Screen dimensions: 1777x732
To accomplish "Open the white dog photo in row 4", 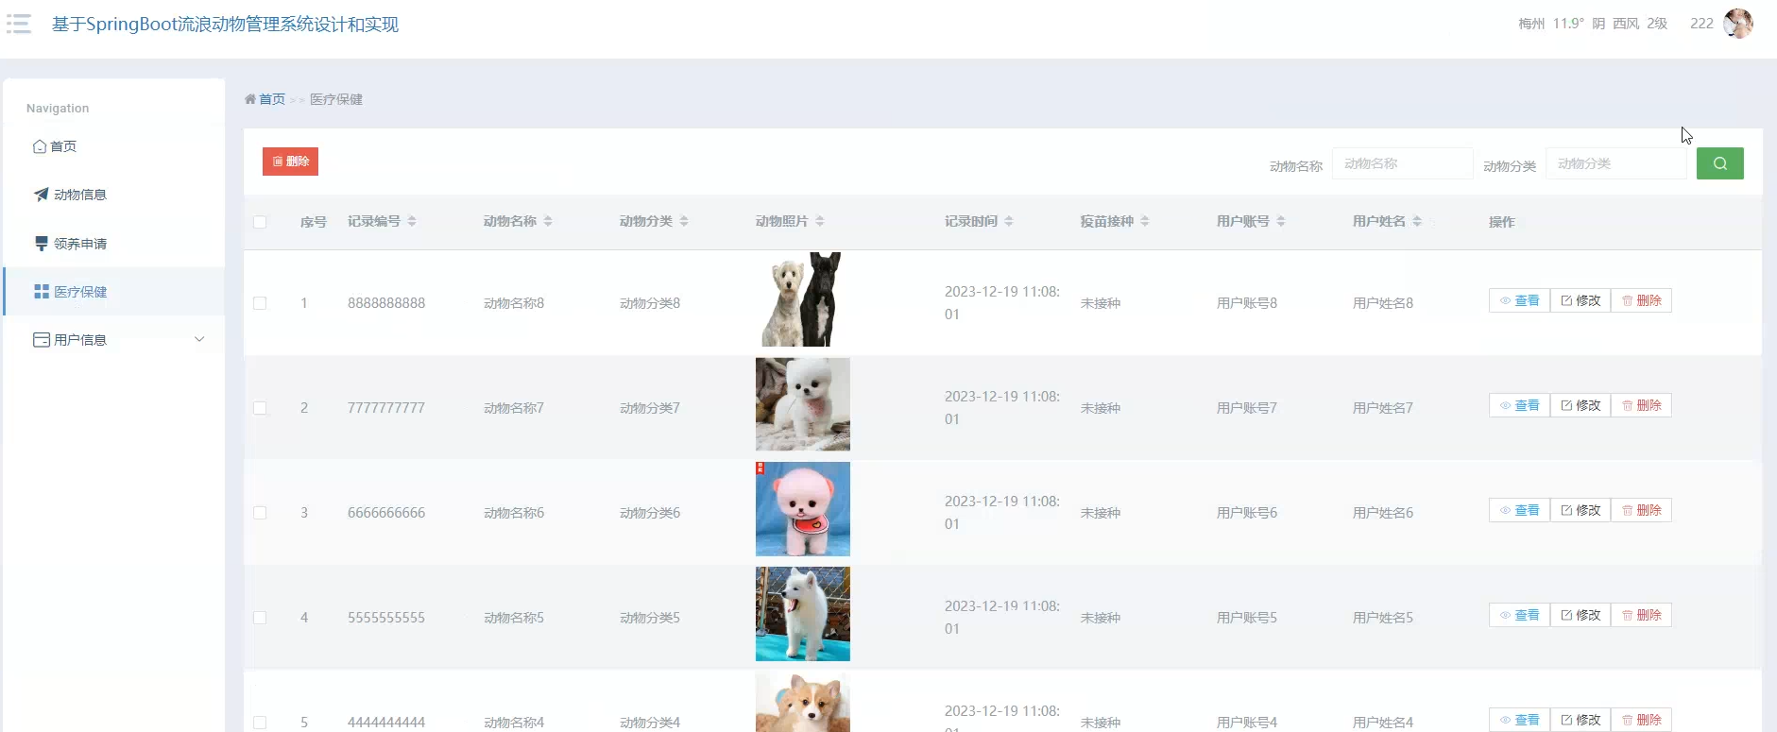I will click(x=803, y=614).
